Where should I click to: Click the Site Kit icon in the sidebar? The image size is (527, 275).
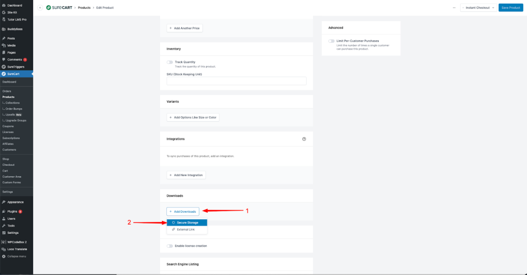point(4,12)
